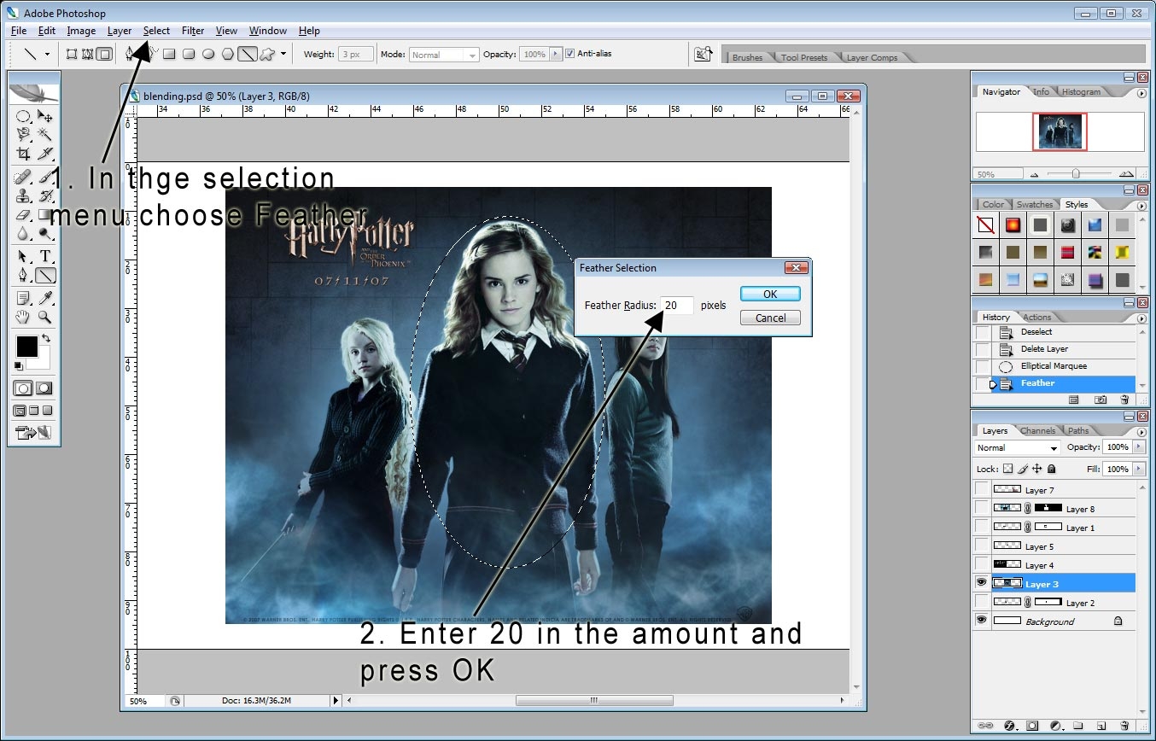This screenshot has width=1156, height=741.
Task: Select the Path Selection tool
Action: click(x=24, y=256)
